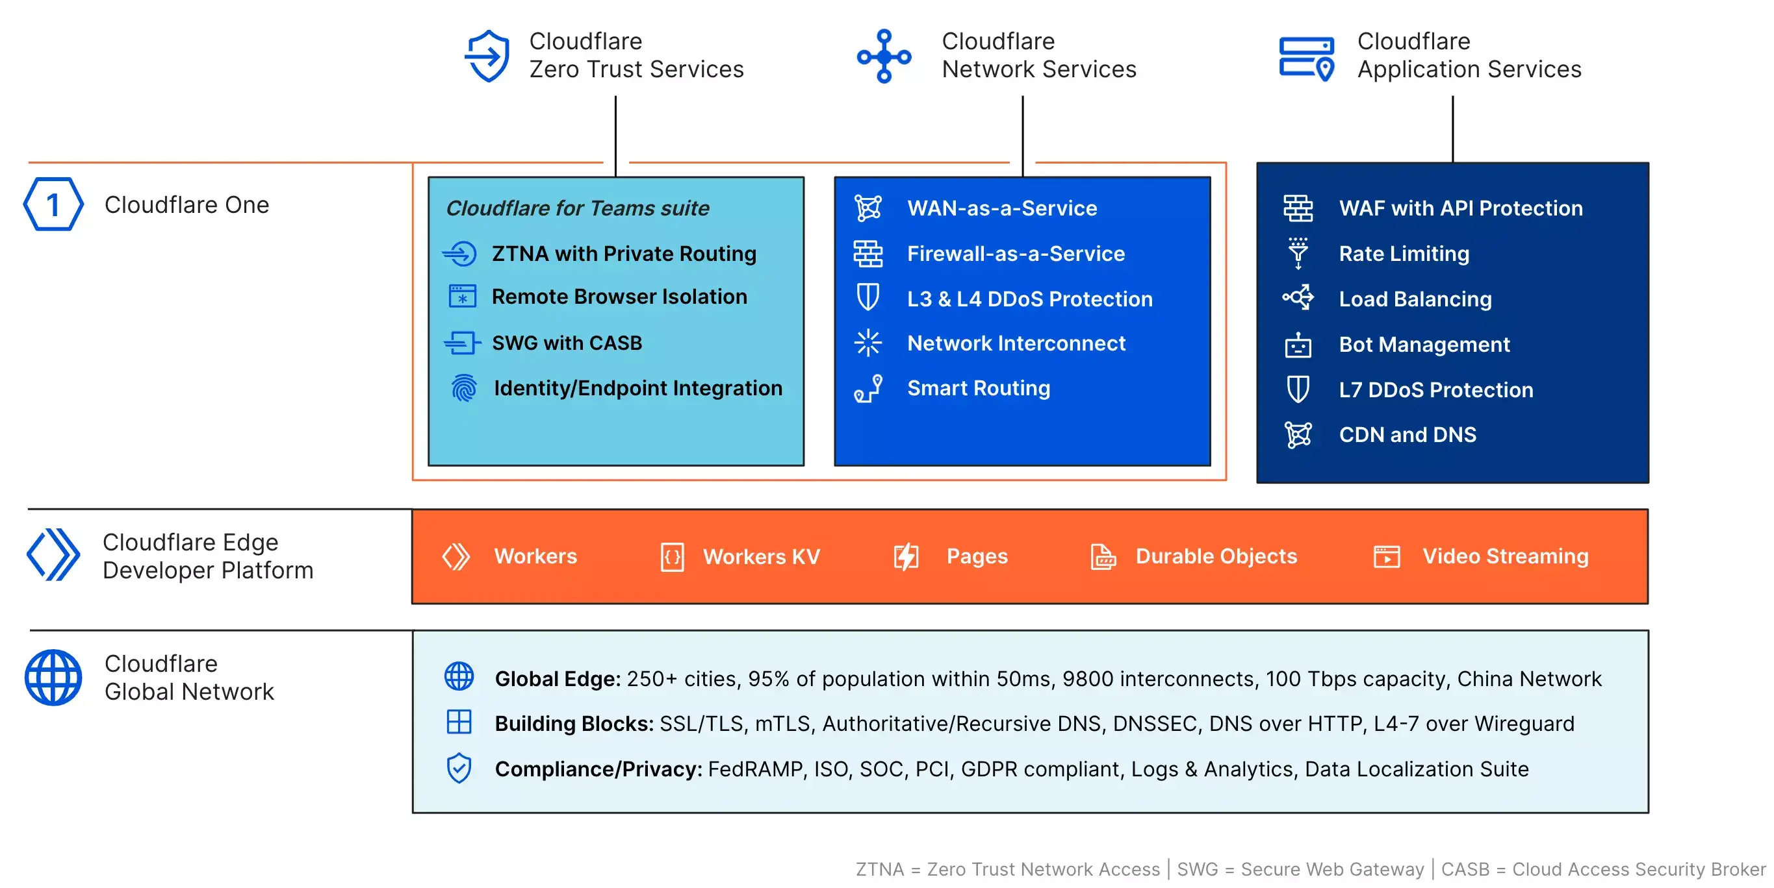Click SWG with CASB text

pyautogui.click(x=567, y=343)
